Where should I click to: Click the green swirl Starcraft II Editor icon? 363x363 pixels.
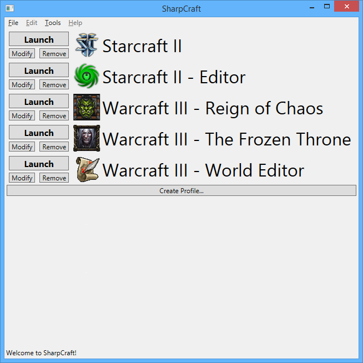tap(87, 76)
